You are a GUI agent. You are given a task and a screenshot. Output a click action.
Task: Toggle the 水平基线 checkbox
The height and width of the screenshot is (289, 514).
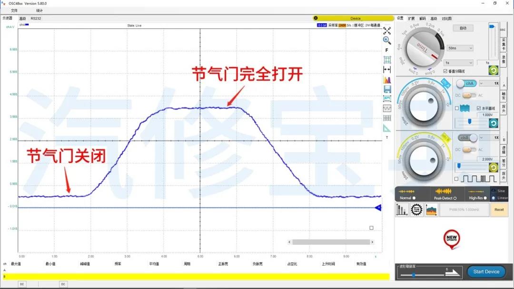[479, 108]
